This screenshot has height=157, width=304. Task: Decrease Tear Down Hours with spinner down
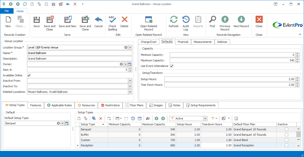click(x=297, y=86)
